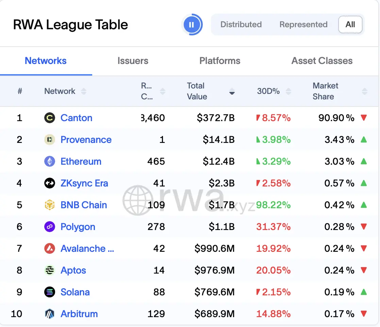Viewport: 380px width, 327px height.
Task: Sort table by Market Share column arrows
Action: point(364,92)
